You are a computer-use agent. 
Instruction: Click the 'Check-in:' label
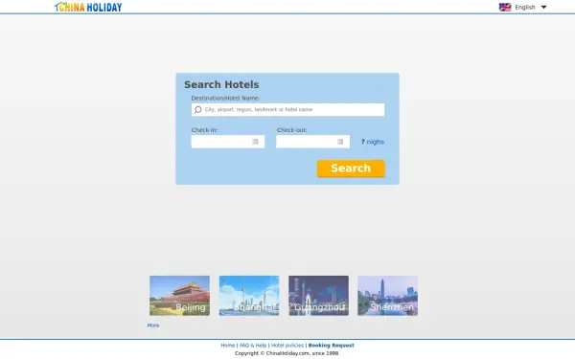205,130
